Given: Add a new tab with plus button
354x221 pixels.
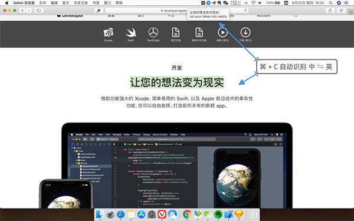Looking at the screenshot, I should point(350,12).
